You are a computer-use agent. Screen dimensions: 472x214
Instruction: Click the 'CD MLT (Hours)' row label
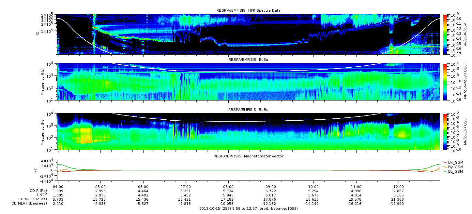(x=33, y=199)
